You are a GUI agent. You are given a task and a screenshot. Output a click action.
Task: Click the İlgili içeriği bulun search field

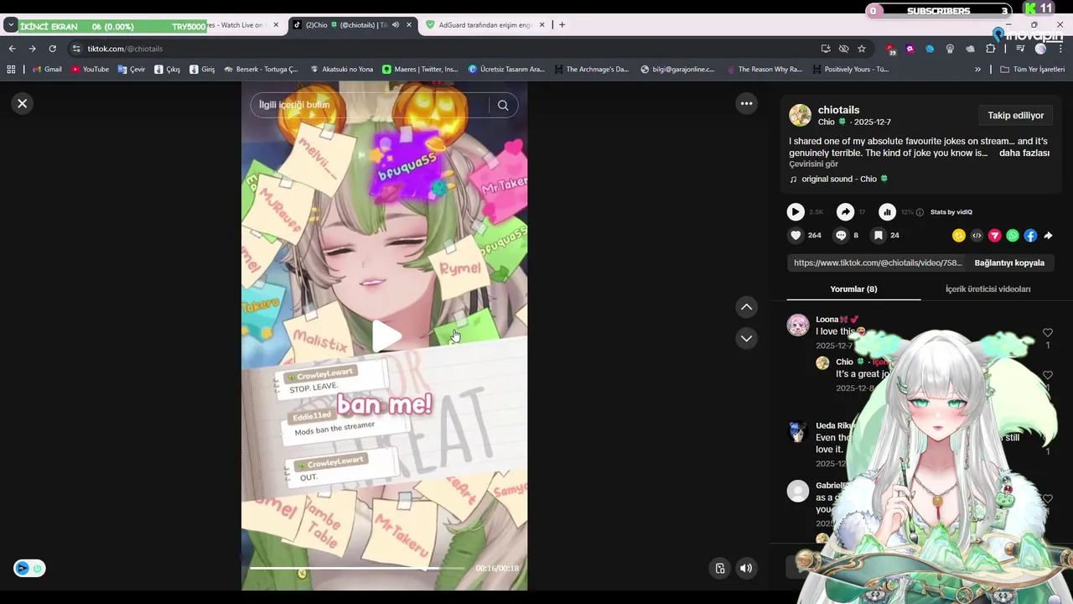(369, 105)
